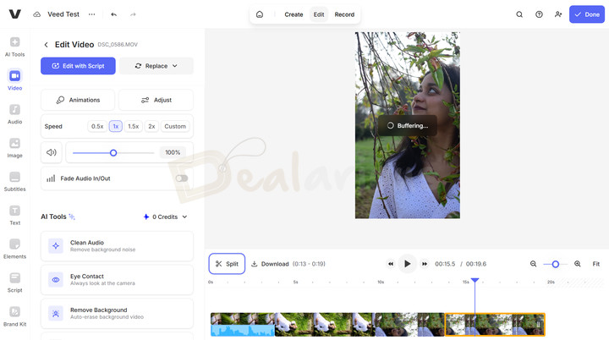Open the Image sidebar panel

coord(14,148)
